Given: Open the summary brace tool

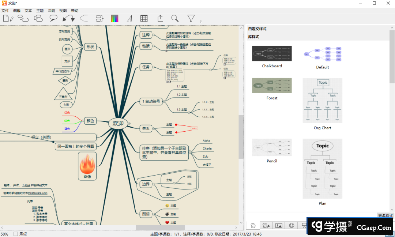Looking at the screenshot, I should (99, 18).
